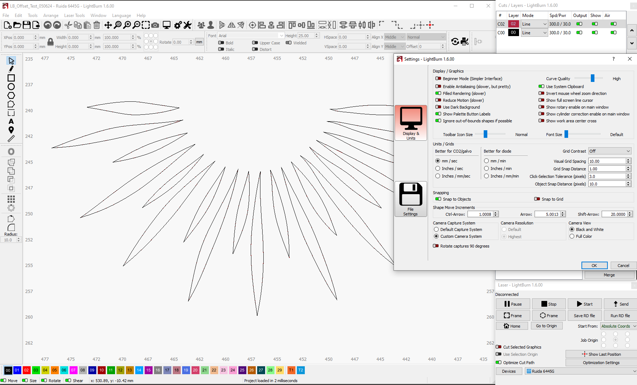Screen dimensions: 637x385
Task: Open Align Y Middle dropdown
Action: click(x=395, y=47)
